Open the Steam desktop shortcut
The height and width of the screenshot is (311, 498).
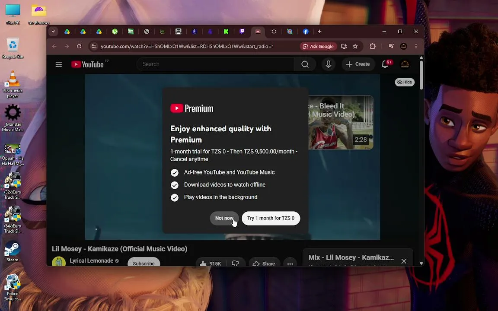(x=13, y=252)
